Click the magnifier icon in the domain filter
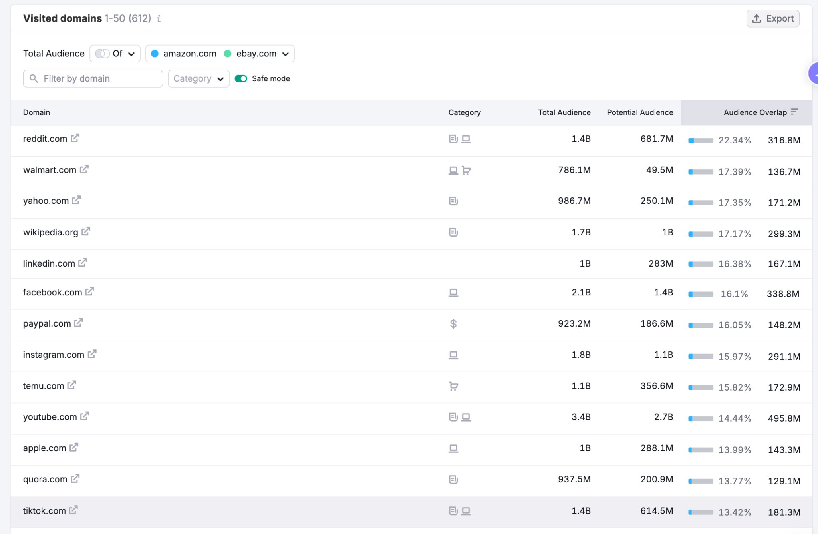 (34, 78)
